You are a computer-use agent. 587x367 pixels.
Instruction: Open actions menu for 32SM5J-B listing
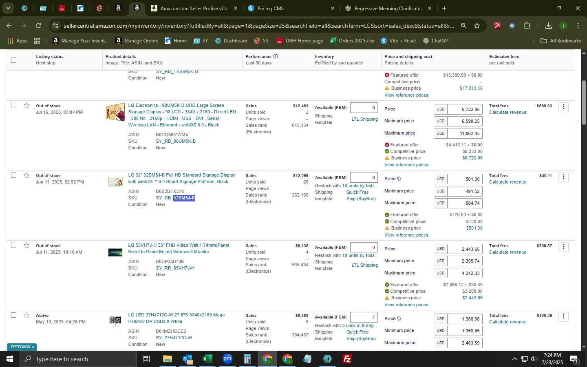pyautogui.click(x=564, y=177)
